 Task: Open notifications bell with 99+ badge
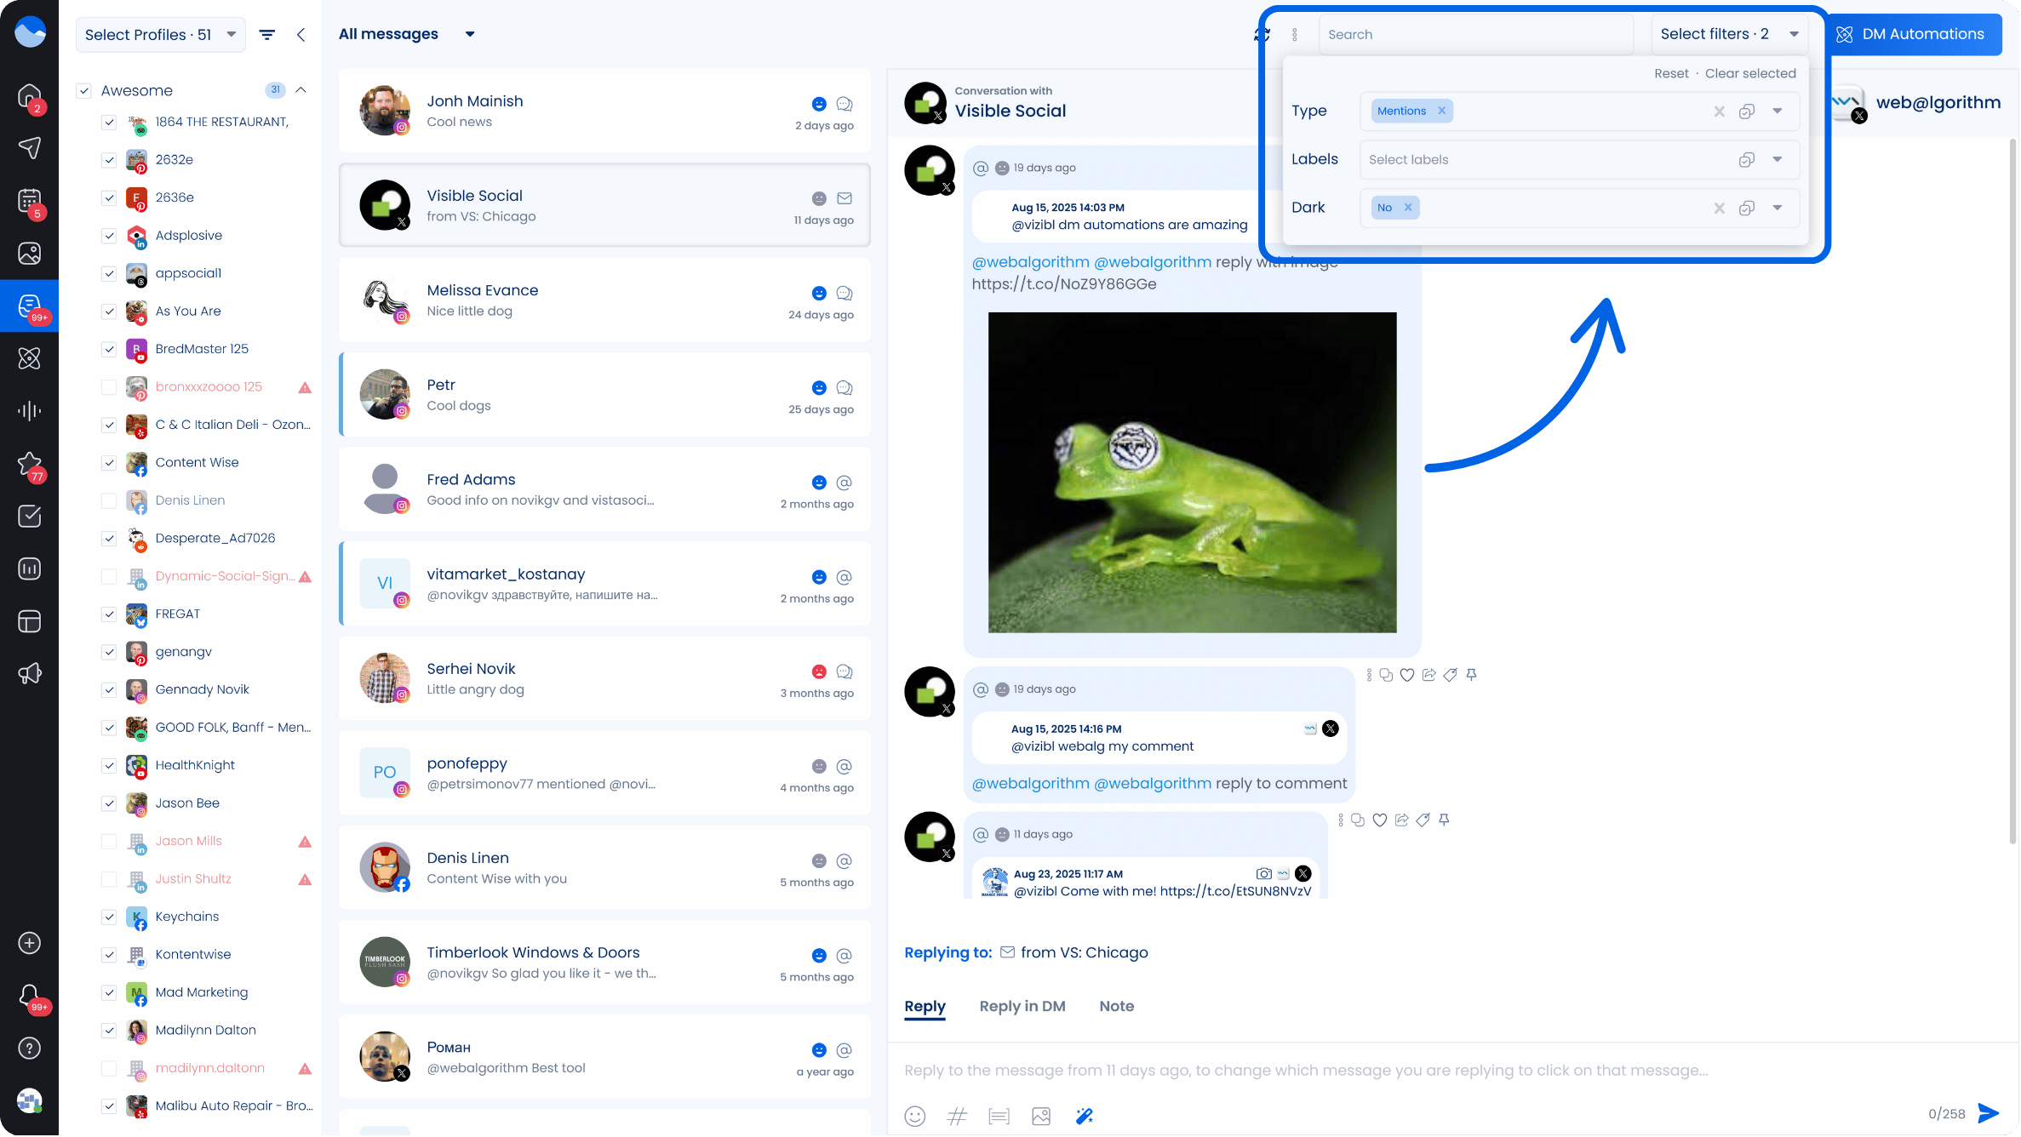[29, 997]
